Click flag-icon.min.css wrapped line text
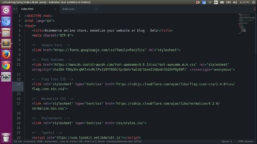The height and width of the screenshot is (144, 257). tap(48, 89)
